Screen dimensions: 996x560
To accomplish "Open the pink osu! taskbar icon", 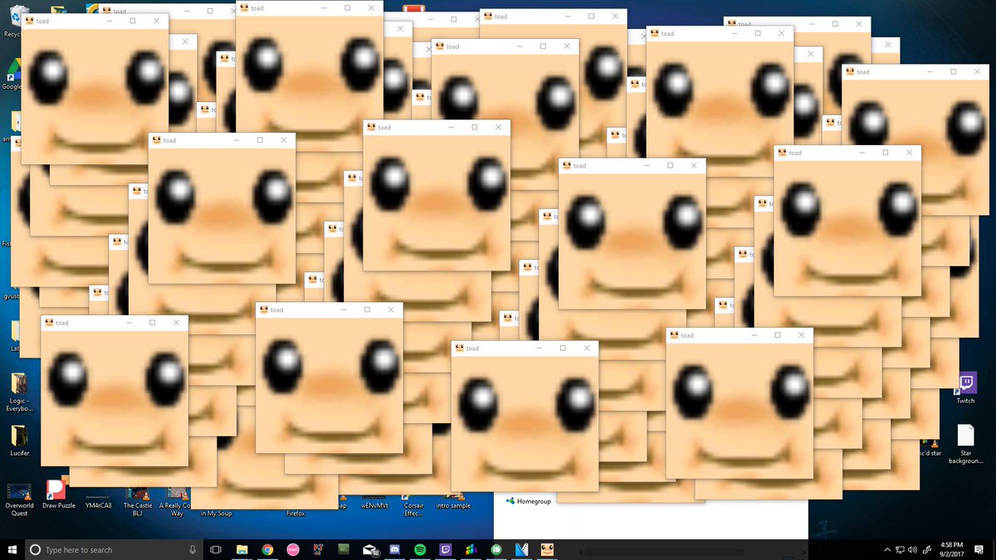I will point(293,549).
